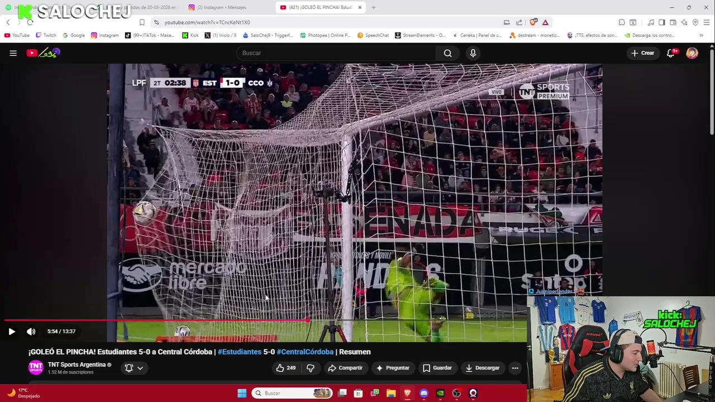Start voice search with the microphone

[473, 53]
